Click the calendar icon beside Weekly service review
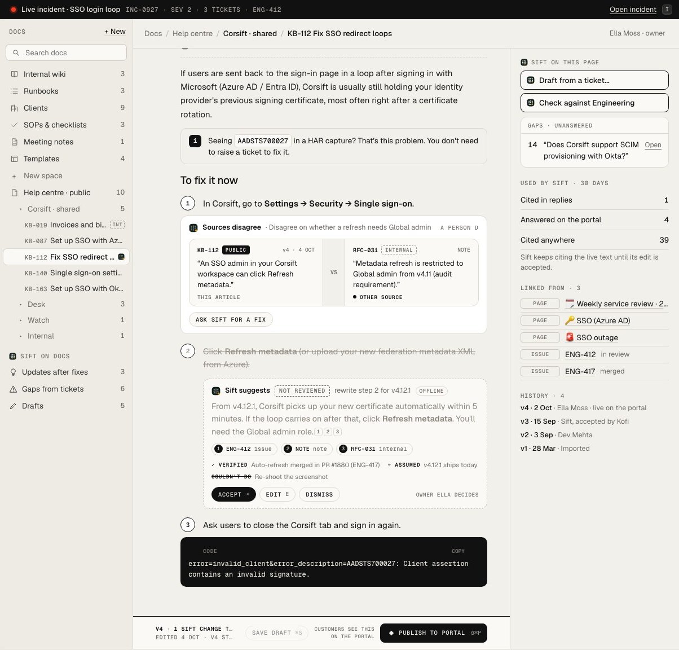 570,304
